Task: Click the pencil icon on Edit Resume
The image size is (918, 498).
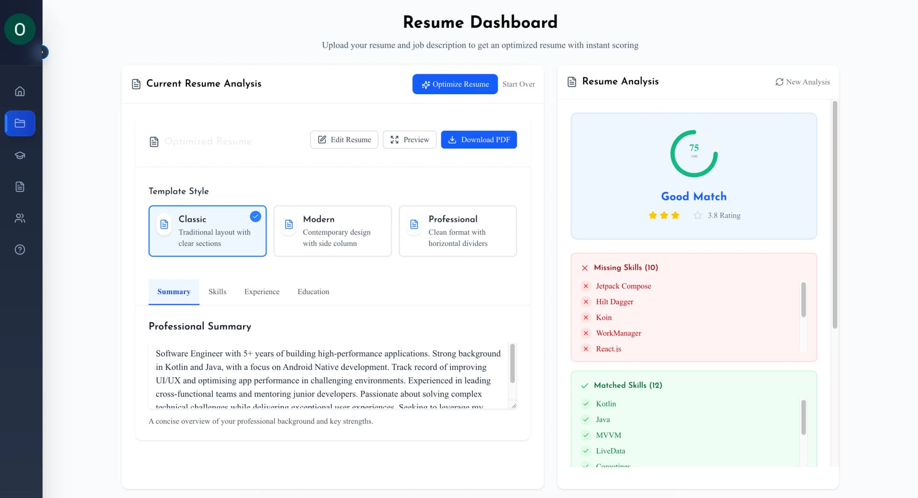Action: click(x=323, y=139)
